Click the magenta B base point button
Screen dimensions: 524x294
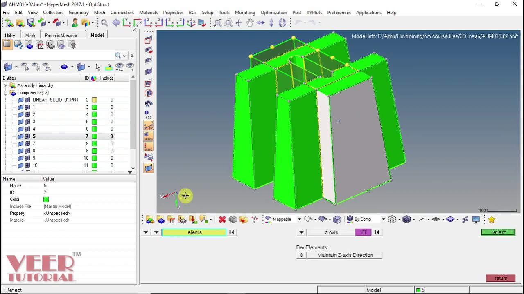point(364,232)
